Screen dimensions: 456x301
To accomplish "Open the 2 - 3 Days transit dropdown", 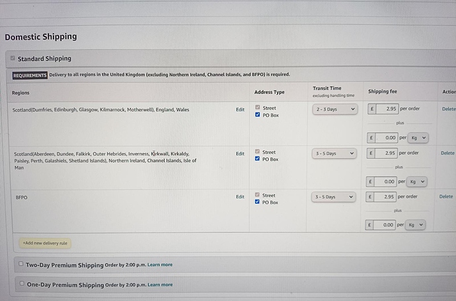I will 334,109.
